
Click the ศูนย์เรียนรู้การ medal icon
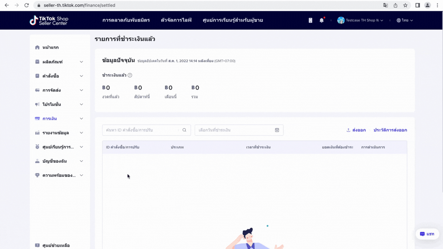pyautogui.click(x=37, y=147)
